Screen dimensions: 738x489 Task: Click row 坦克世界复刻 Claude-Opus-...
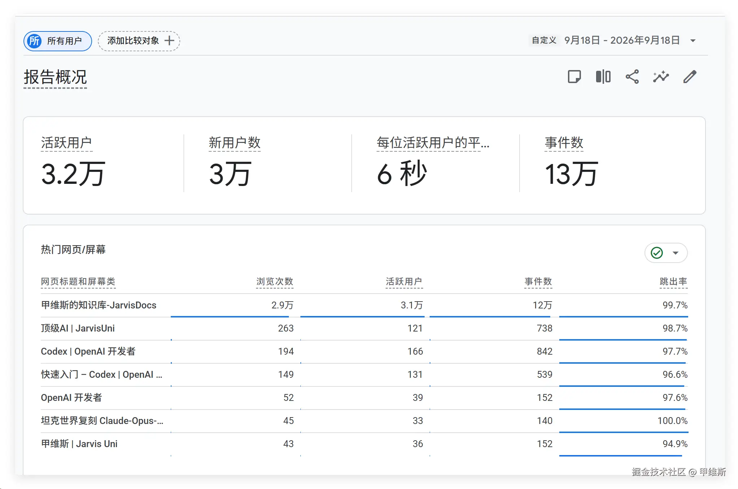[364, 421]
